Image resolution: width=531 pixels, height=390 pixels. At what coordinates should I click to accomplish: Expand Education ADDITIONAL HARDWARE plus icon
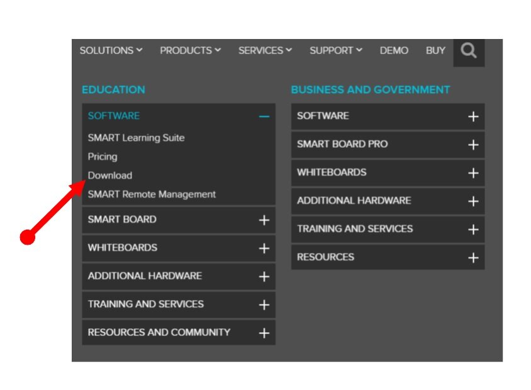coord(264,277)
